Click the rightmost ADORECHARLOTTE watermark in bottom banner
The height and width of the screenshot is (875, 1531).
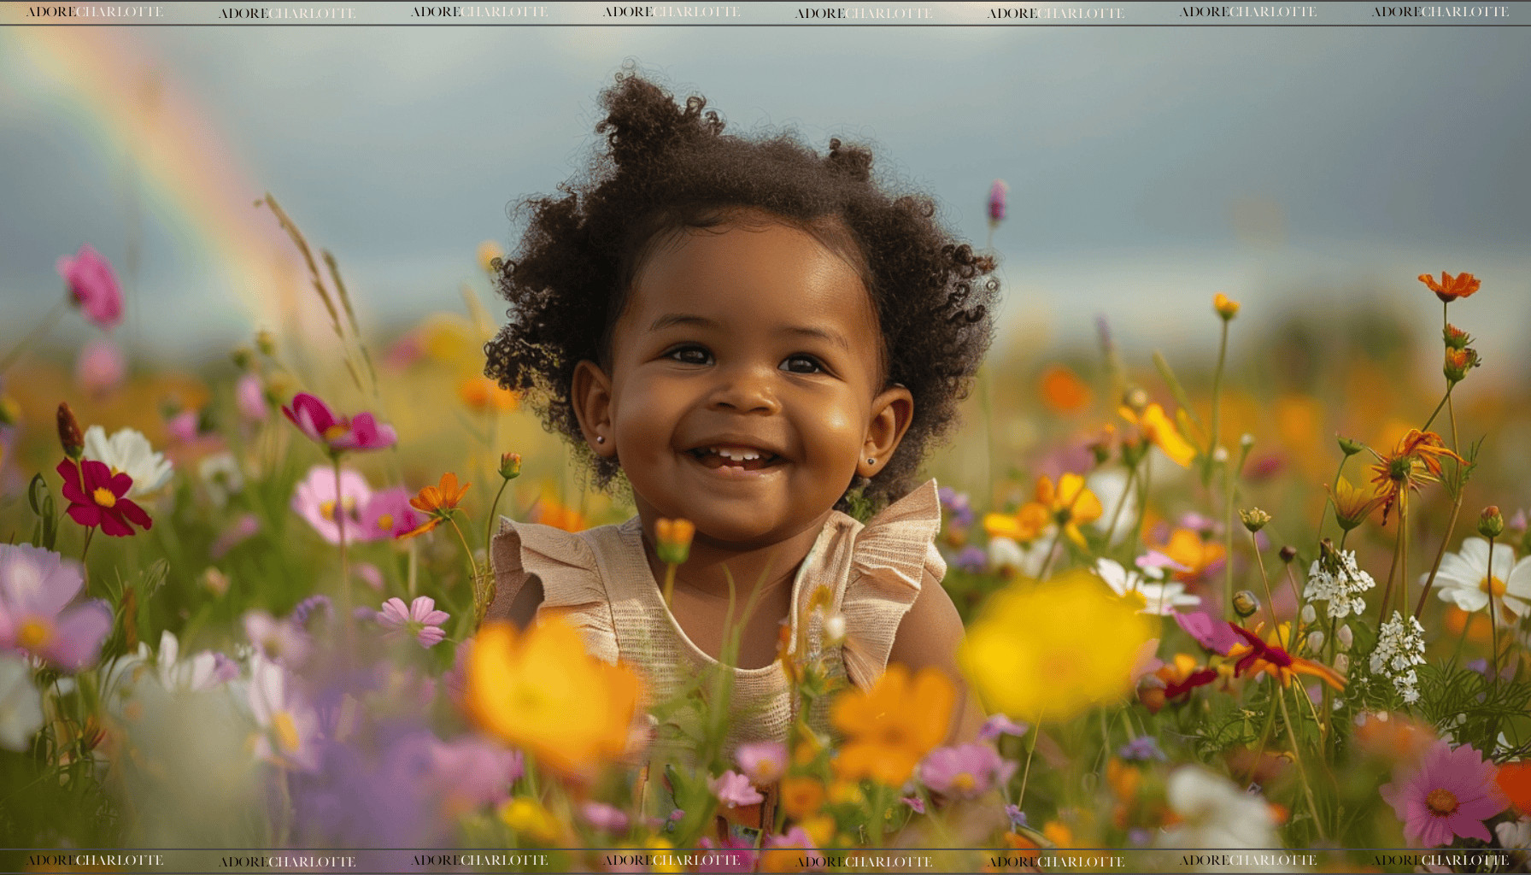point(1440,860)
